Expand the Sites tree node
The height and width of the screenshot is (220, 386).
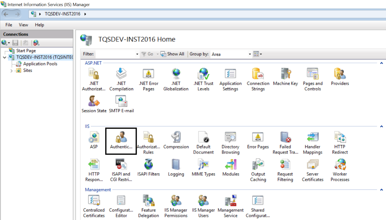pos(11,71)
